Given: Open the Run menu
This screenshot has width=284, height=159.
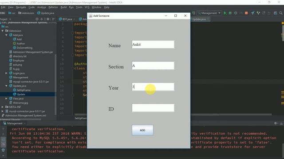Looking at the screenshot, I should (71, 7).
